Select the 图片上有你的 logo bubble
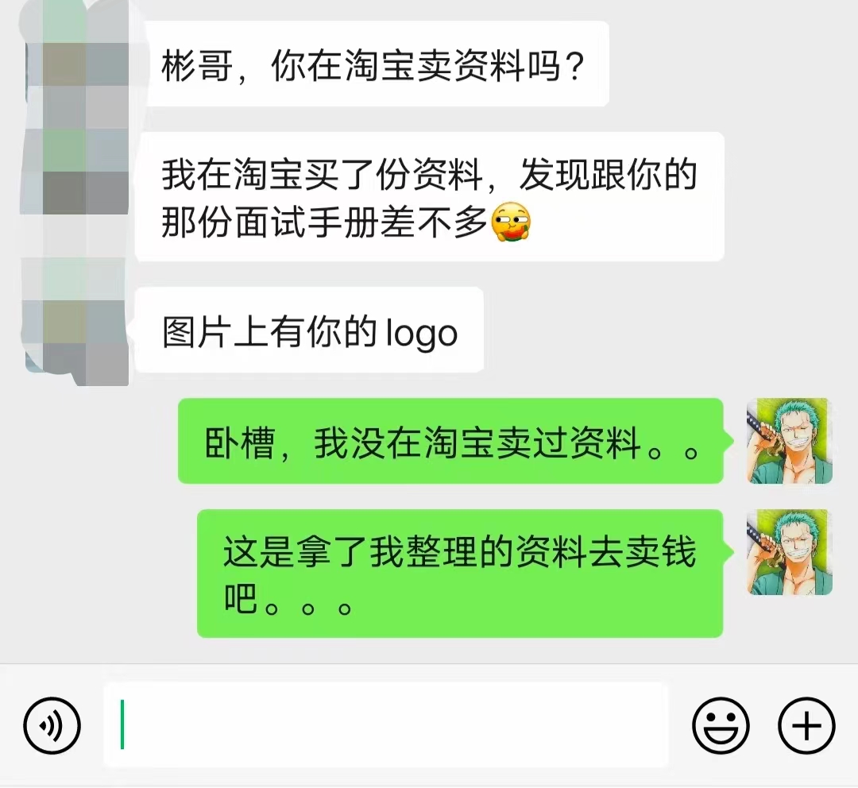 [310, 330]
